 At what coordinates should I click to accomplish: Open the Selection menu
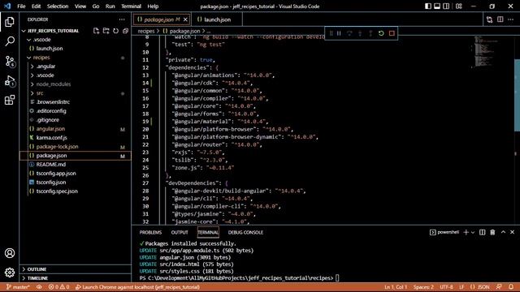click(58, 6)
